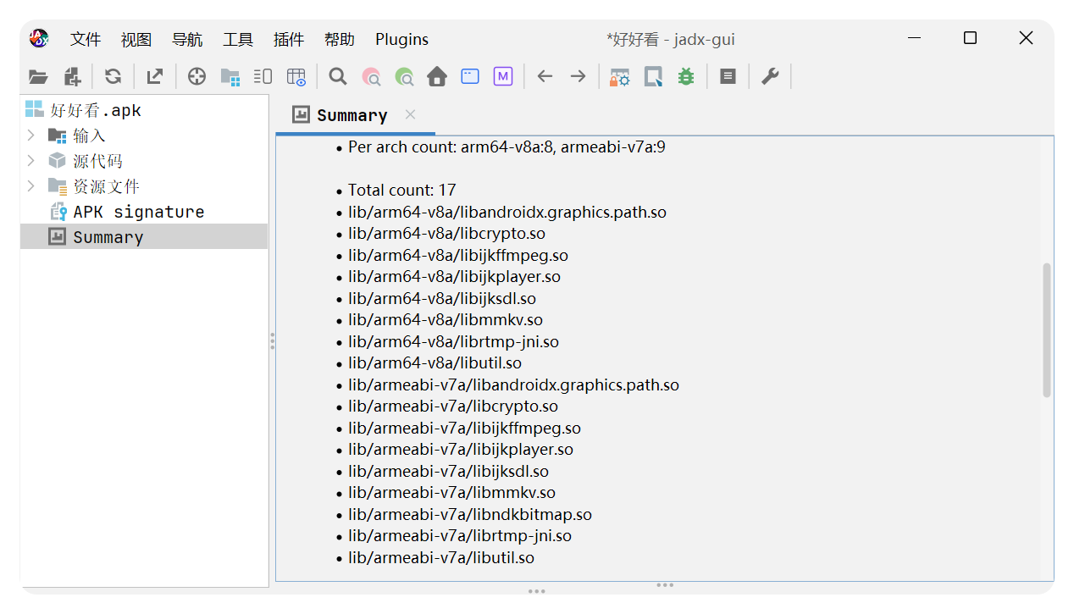
Task: Open the 插件 menu
Action: (289, 39)
